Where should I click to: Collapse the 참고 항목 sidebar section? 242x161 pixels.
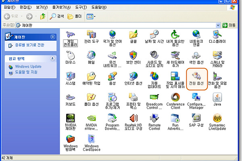52,59
